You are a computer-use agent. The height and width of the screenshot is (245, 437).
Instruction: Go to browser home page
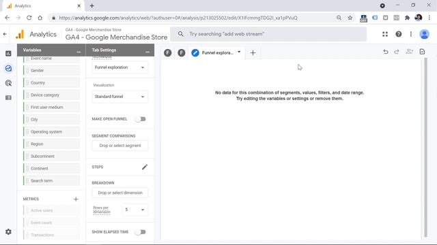point(40,18)
